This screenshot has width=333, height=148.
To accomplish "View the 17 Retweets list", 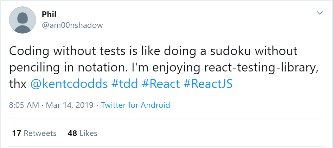I will [x=34, y=133].
